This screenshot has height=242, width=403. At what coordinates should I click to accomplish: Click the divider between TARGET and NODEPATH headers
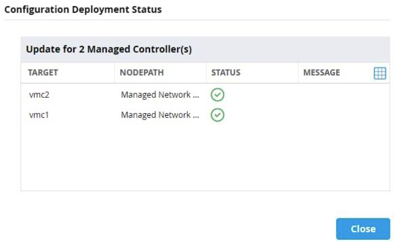click(115, 73)
